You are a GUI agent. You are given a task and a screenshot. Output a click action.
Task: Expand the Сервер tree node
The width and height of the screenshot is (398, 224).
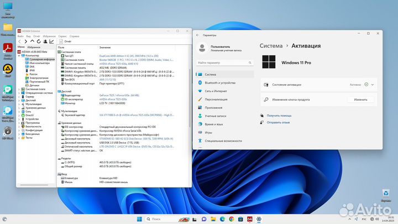[19, 97]
